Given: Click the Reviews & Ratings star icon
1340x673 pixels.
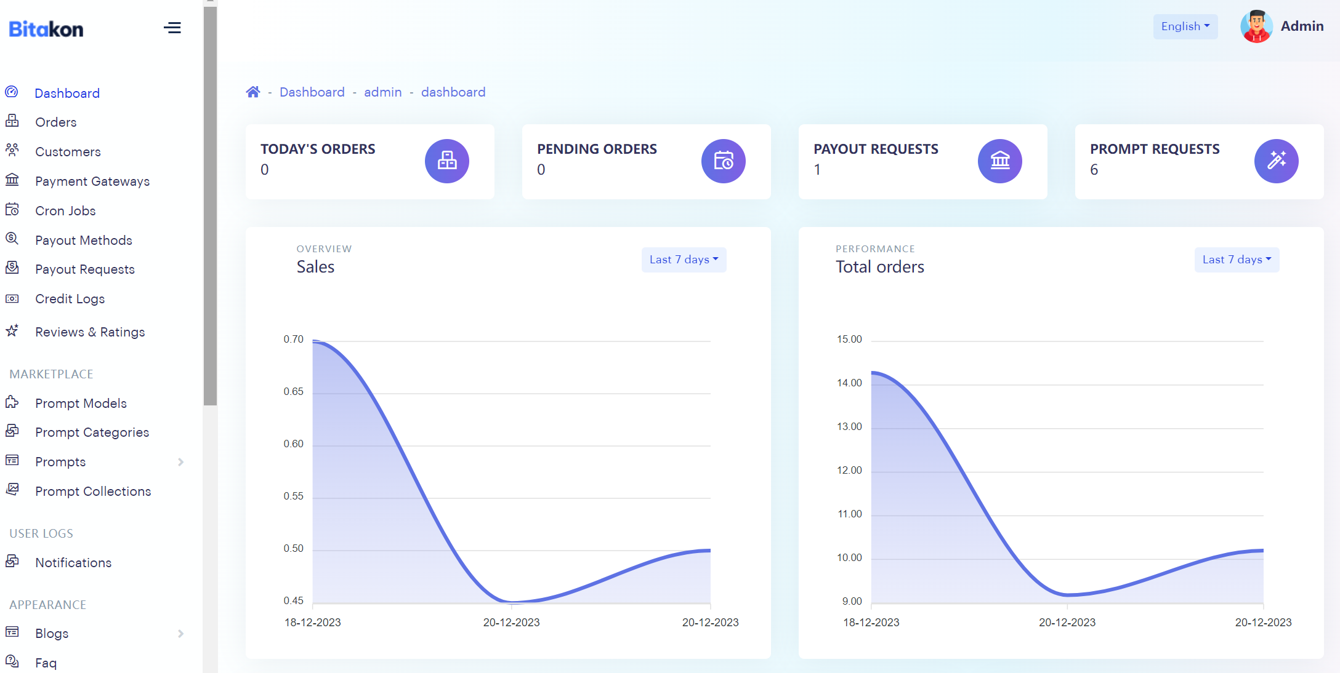Looking at the screenshot, I should (x=12, y=330).
